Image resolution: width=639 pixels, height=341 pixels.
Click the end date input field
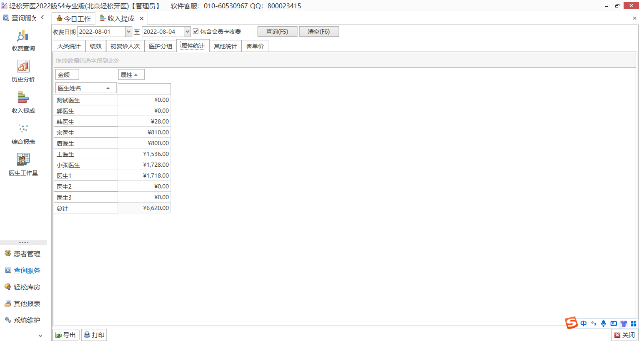click(x=163, y=32)
